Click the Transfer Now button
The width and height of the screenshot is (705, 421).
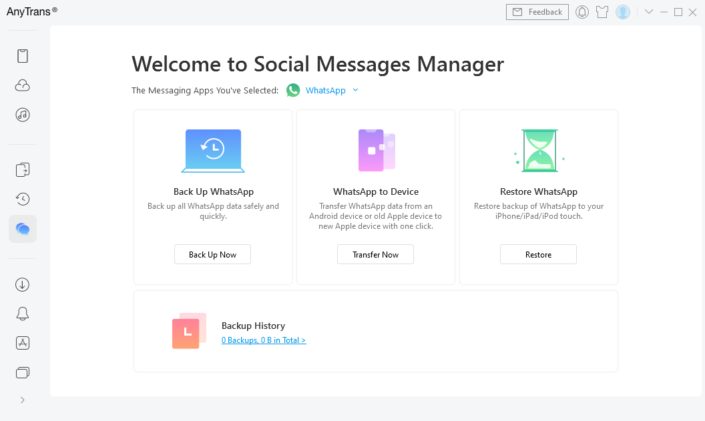coord(375,254)
